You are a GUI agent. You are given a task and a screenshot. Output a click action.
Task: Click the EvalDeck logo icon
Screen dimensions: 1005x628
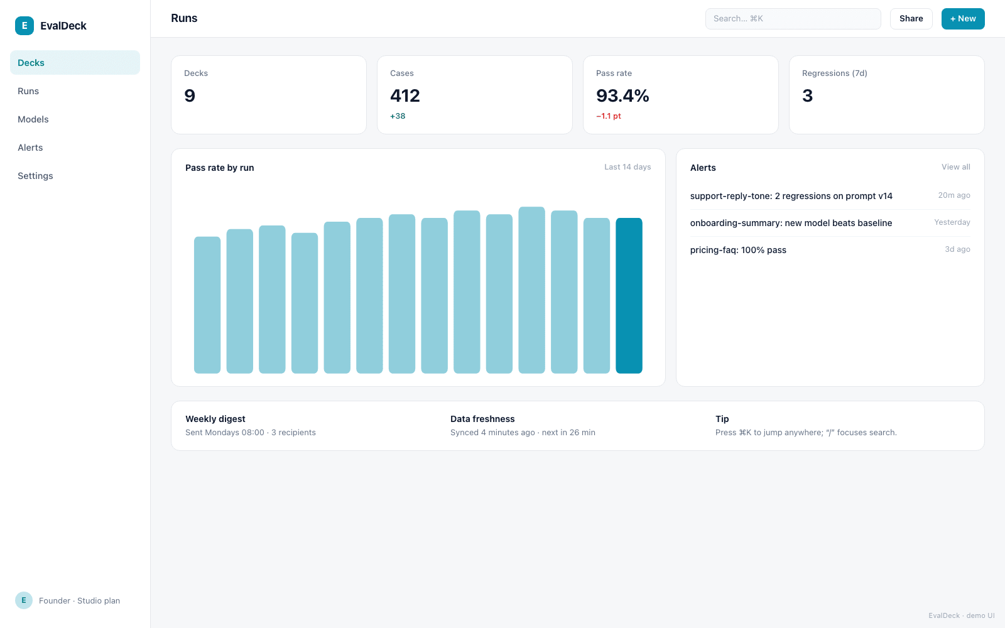point(24,26)
